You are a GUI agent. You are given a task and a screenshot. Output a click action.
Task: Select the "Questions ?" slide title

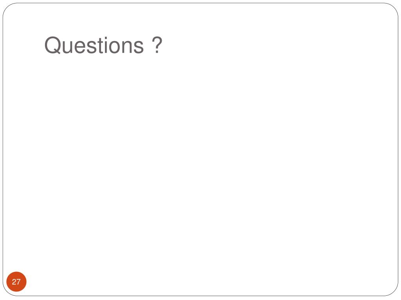point(103,45)
